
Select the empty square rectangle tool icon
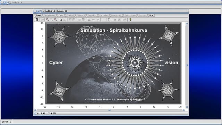61,20
